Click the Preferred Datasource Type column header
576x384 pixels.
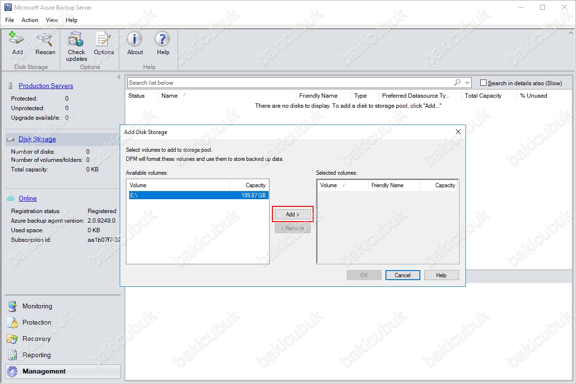click(x=420, y=96)
